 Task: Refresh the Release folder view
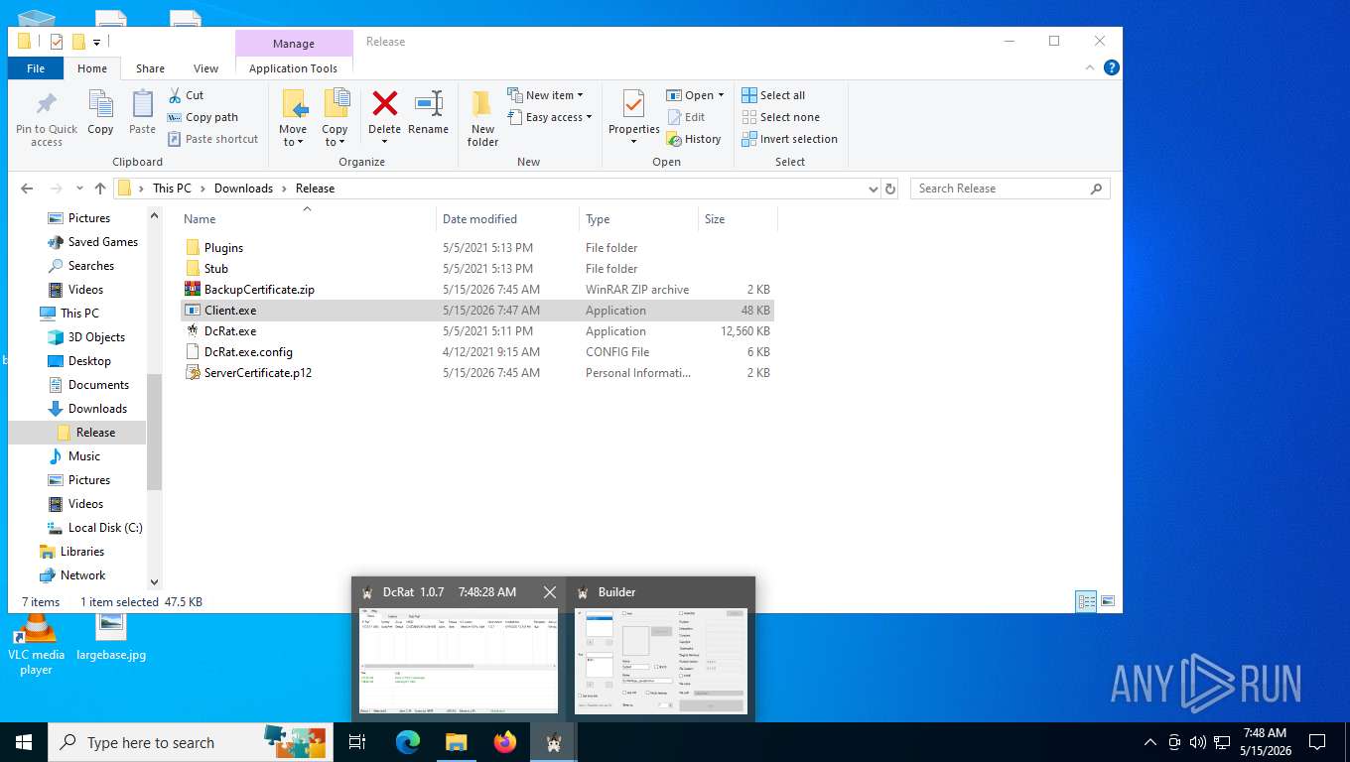[890, 189]
